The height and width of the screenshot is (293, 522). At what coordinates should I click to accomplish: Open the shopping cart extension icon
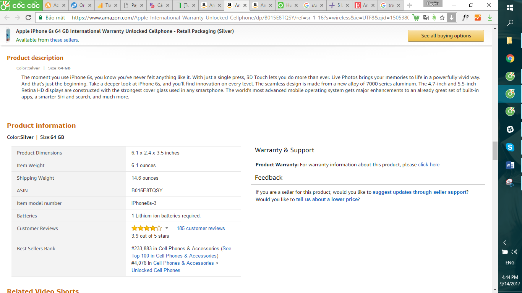[x=416, y=18]
